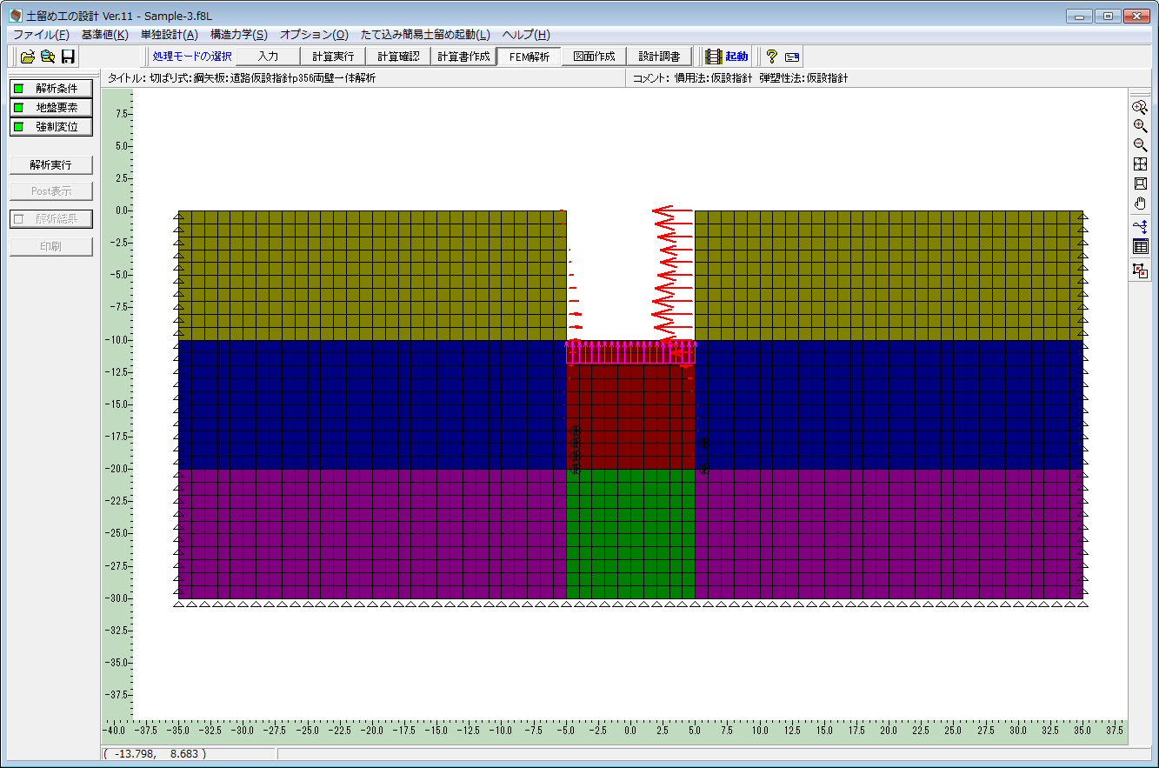The image size is (1159, 768).
Task: Open the ファイル(F) menu
Action: click(41, 35)
